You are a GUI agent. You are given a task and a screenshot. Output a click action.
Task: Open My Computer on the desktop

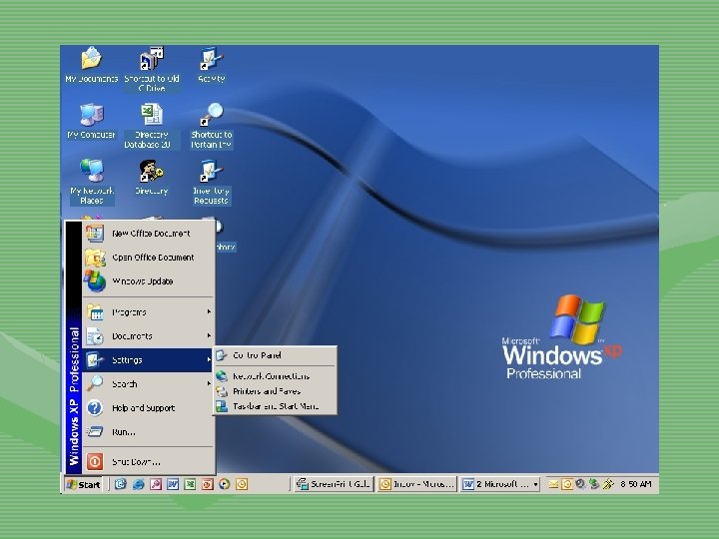tap(91, 121)
